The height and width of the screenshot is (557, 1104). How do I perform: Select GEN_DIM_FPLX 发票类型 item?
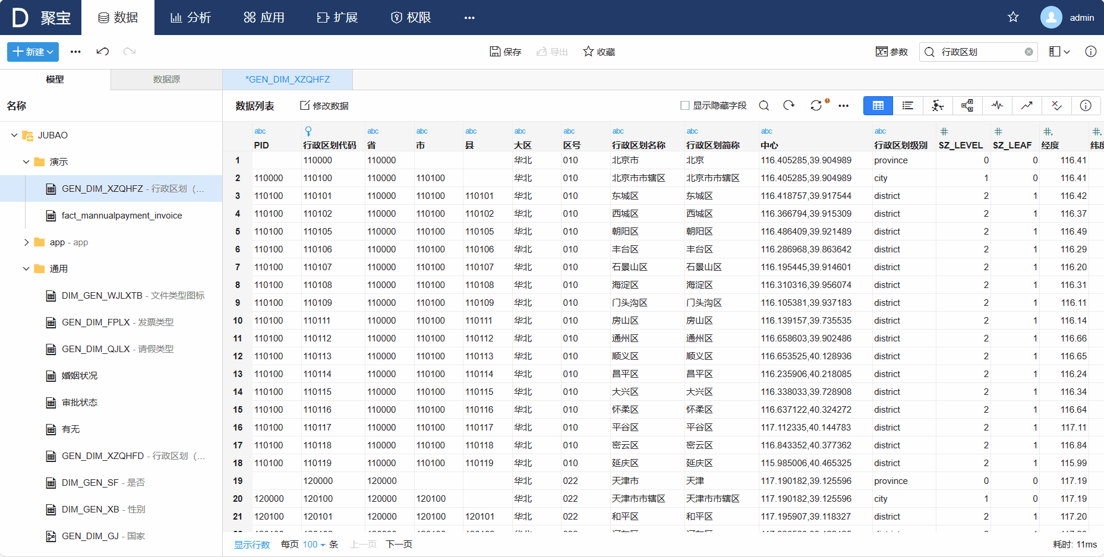point(110,322)
